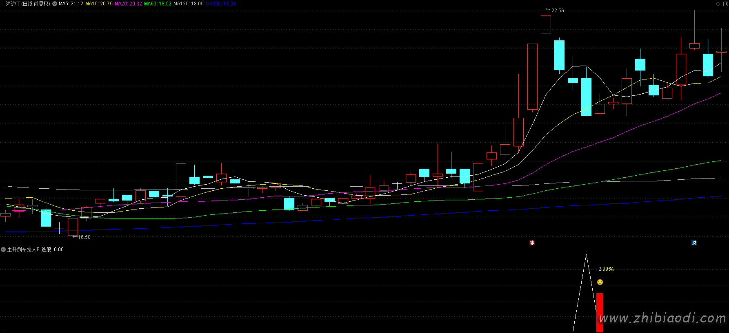This screenshot has width=729, height=333.
Task: Open the dropdown next to 上海沪工 title
Action: (55, 4)
